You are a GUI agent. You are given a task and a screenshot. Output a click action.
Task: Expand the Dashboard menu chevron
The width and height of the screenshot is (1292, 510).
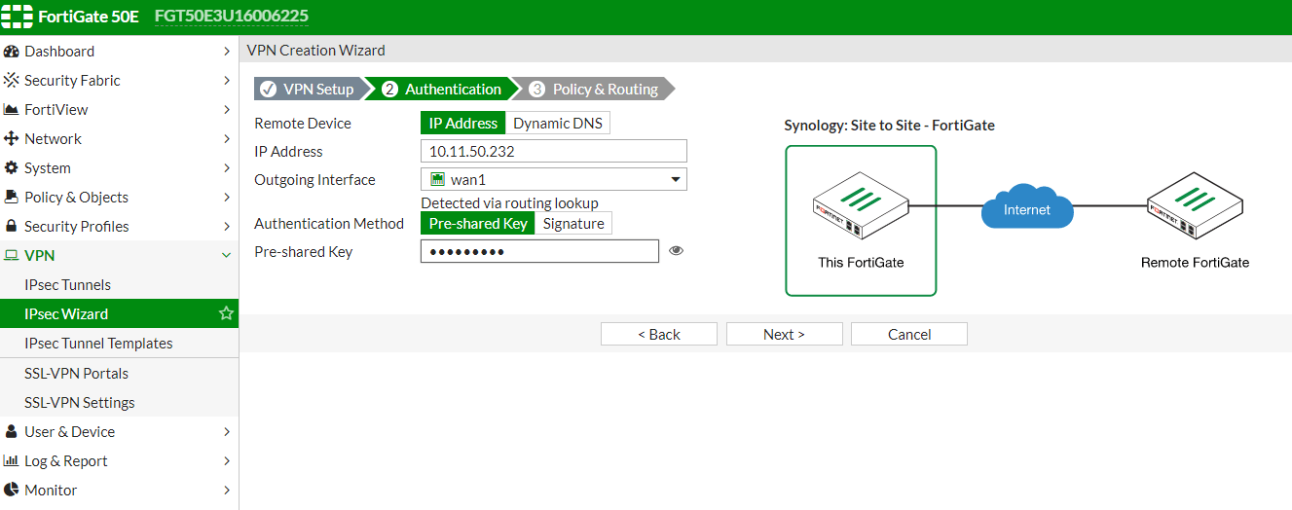pos(227,52)
